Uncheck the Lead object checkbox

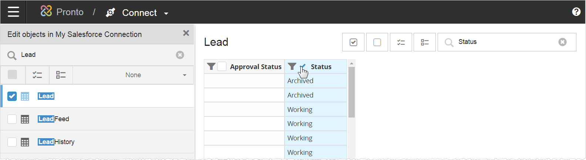(x=12, y=96)
